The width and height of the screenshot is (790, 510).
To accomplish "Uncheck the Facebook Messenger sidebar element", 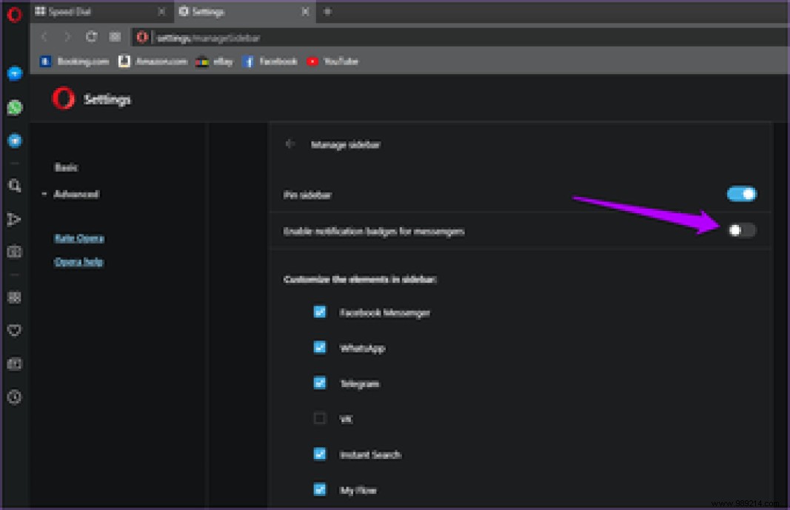I will [319, 312].
